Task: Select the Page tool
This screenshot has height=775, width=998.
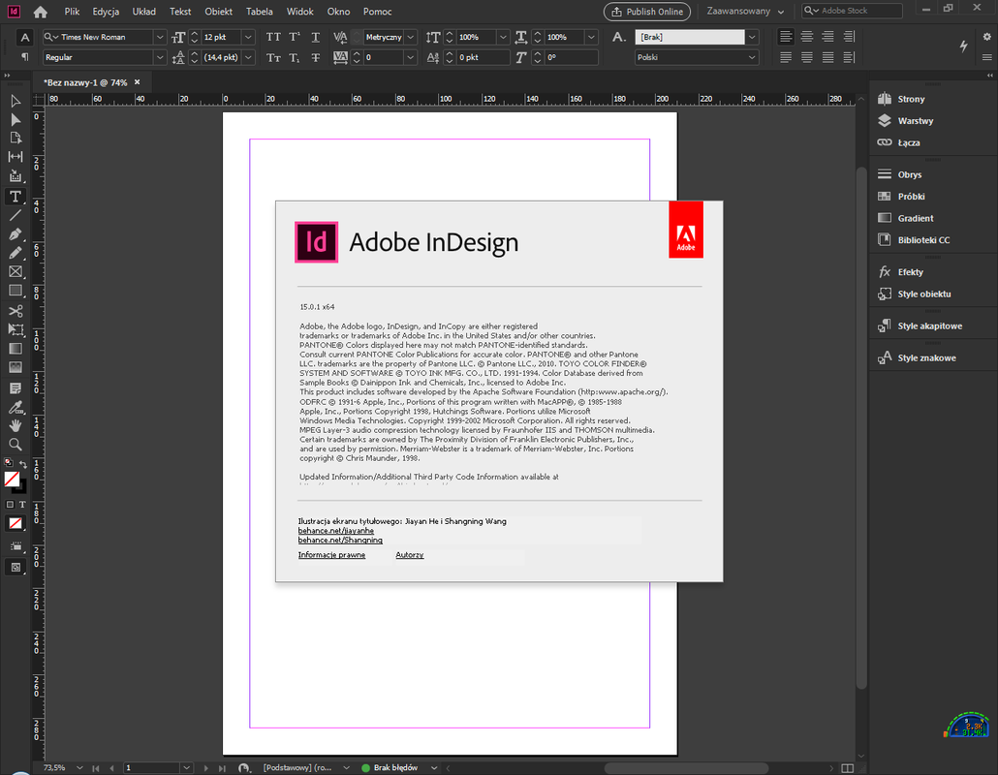Action: pos(16,139)
